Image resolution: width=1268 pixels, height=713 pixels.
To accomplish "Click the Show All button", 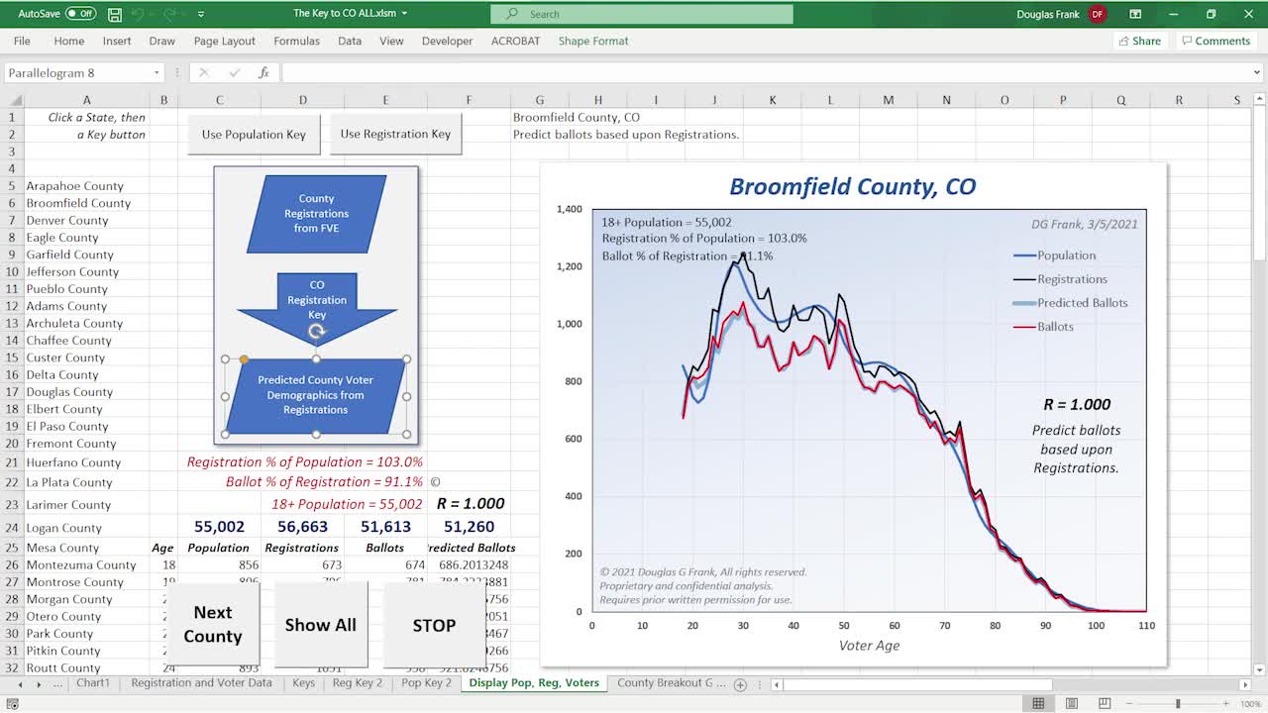I will (x=320, y=624).
